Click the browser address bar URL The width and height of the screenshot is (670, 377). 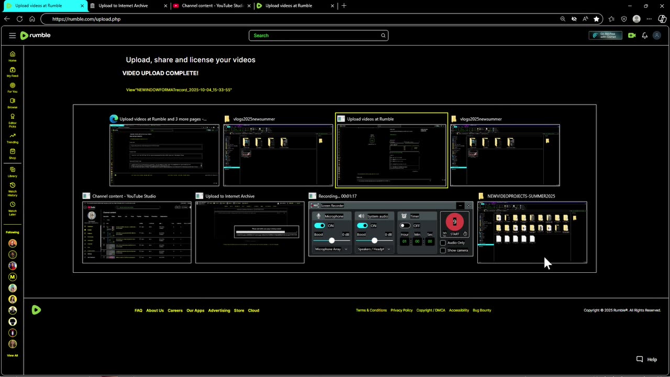coord(86,19)
